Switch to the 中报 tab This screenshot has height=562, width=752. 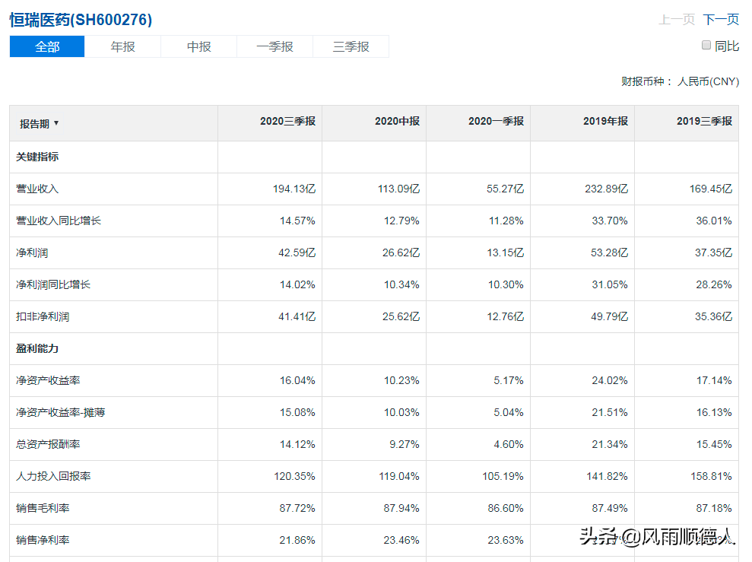[198, 46]
